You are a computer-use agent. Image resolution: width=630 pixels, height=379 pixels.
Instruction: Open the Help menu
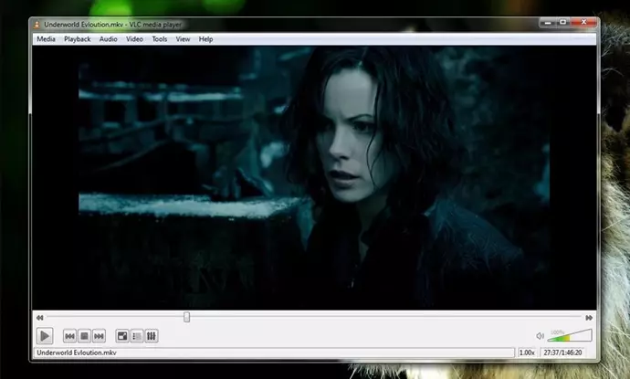coord(205,39)
